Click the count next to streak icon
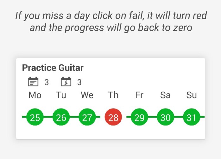 pyautogui.click(x=79, y=82)
